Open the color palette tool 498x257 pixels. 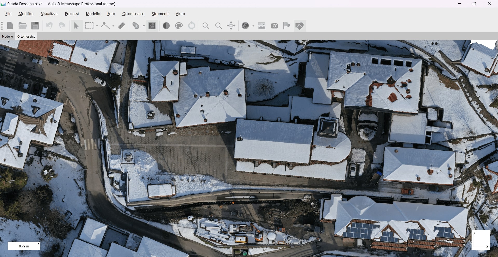(179, 26)
